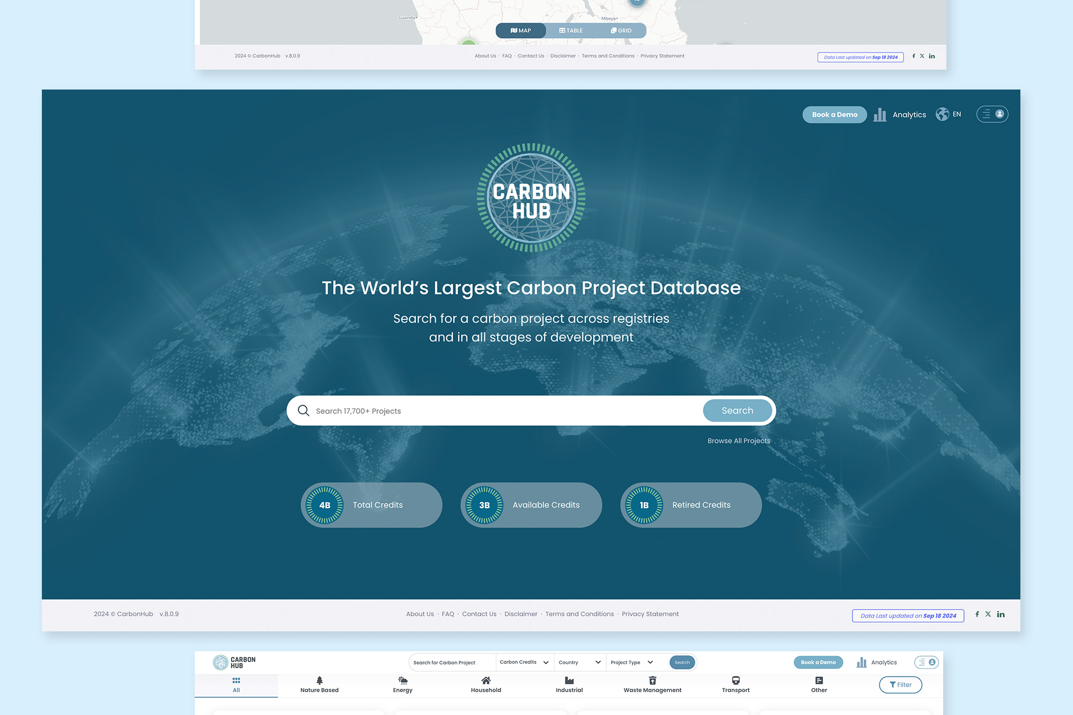Open Disclaimer link in main footer
The height and width of the screenshot is (715, 1073).
point(520,614)
